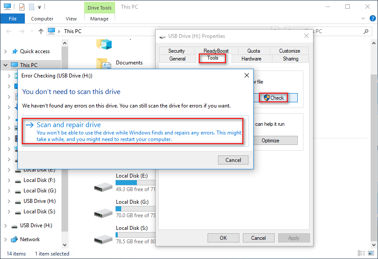
Task: Select This PC in the address bar
Action: tap(72, 31)
